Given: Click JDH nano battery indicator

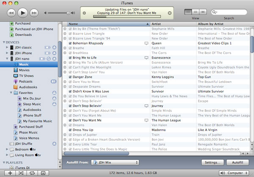Looking at the screenshot, I should point(42,59).
